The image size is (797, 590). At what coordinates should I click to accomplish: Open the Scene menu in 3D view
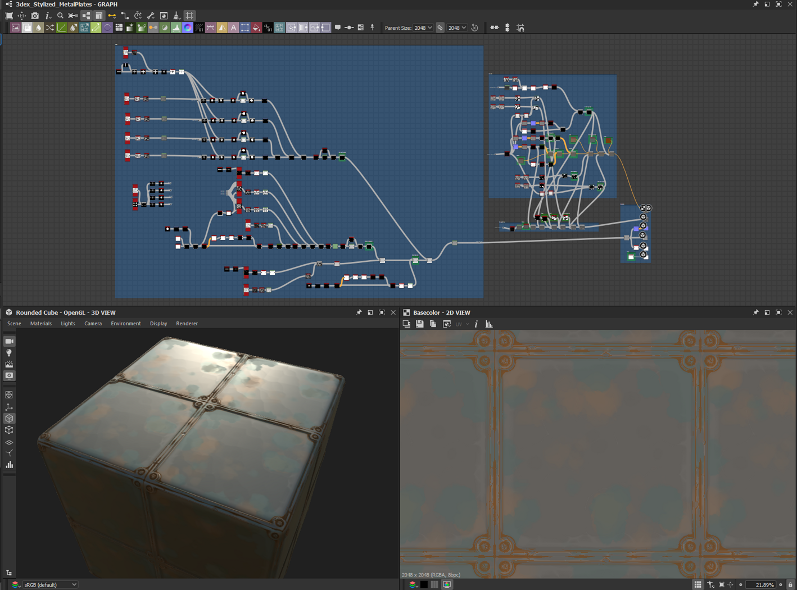click(x=14, y=324)
